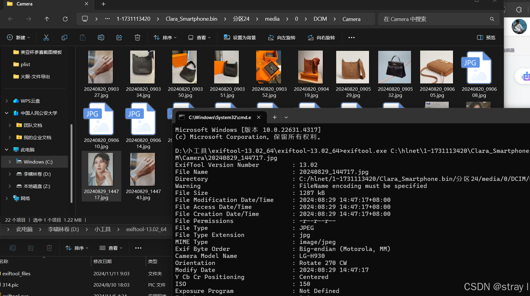Viewport: 530px width, 296px height.
Task: Click the Cut scissors icon in Camera toolbar
Action: [46, 37]
